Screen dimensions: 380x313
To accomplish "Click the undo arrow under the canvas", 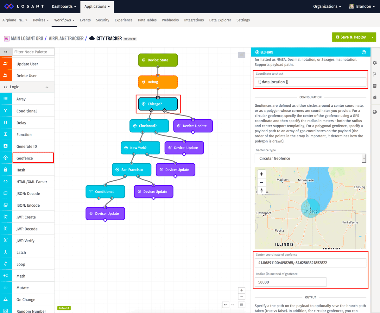I will tap(225, 304).
